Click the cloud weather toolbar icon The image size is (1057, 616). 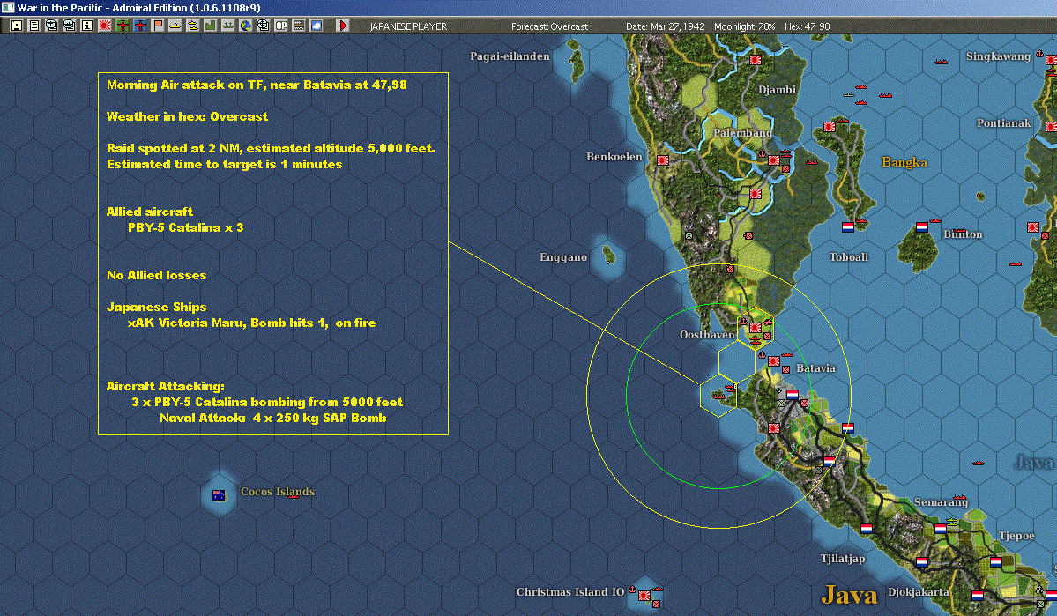point(316,26)
